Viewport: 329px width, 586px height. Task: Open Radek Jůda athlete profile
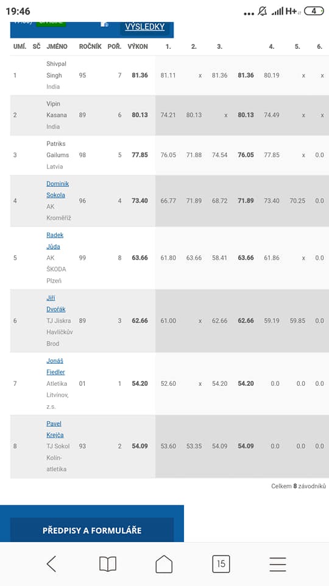(x=55, y=241)
